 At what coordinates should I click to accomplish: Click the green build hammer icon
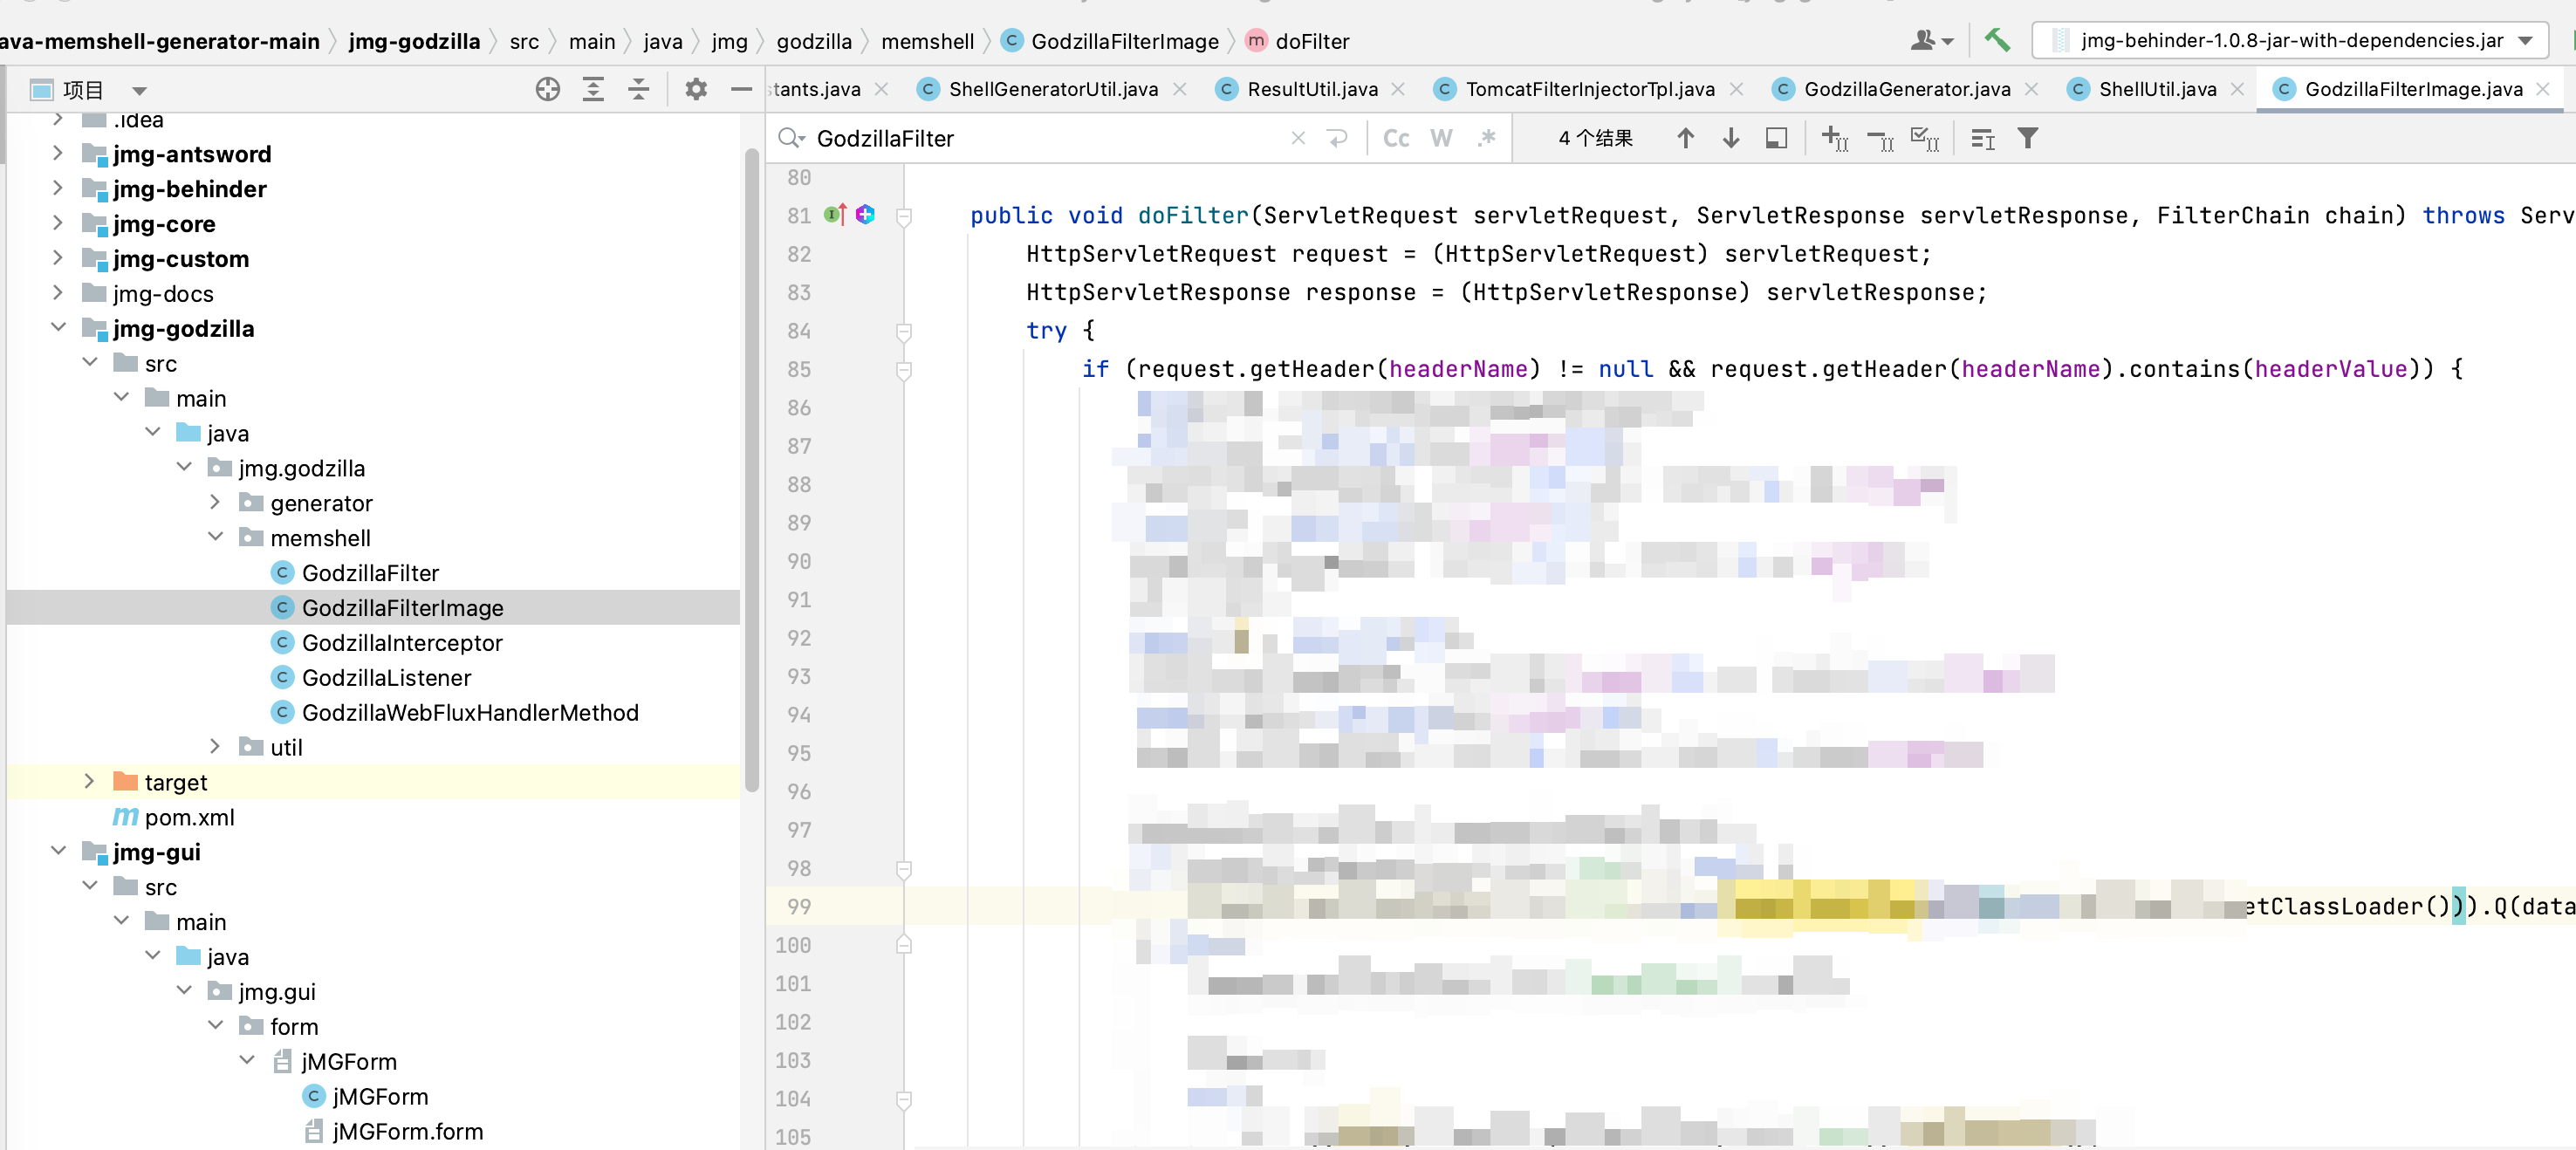click(1997, 40)
